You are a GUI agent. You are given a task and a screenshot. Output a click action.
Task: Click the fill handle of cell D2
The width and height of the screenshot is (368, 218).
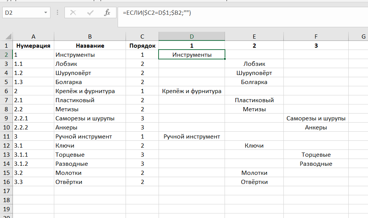click(x=225, y=59)
